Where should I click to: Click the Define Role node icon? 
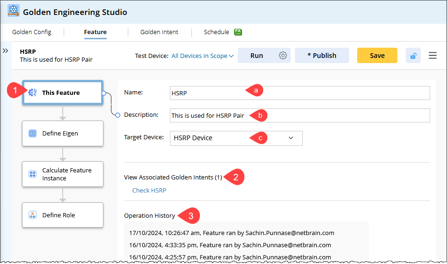click(33, 215)
